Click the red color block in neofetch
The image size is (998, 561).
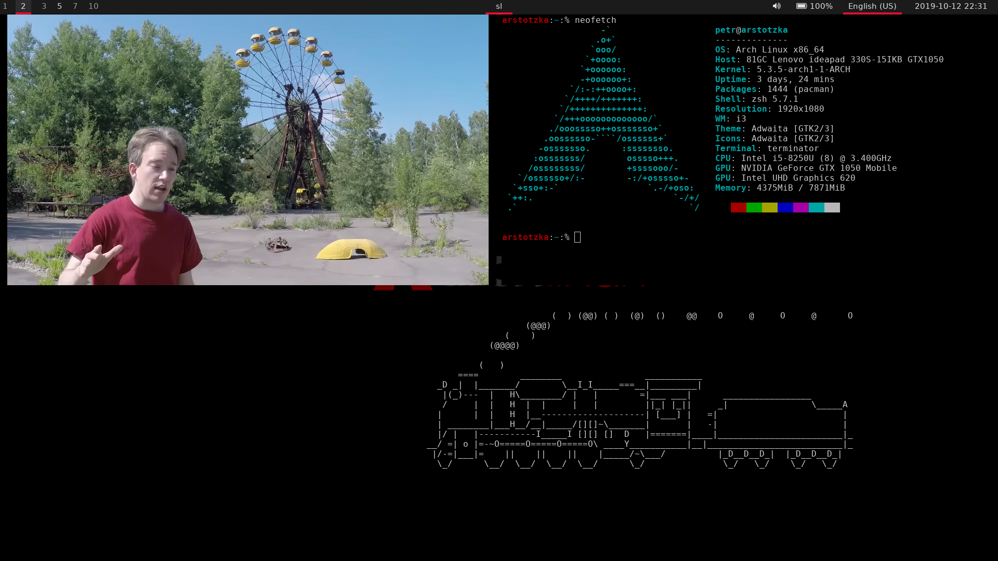738,208
